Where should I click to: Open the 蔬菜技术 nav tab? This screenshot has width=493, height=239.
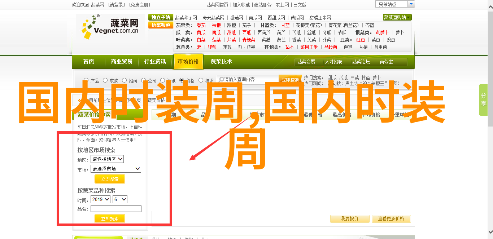[x=221, y=62]
